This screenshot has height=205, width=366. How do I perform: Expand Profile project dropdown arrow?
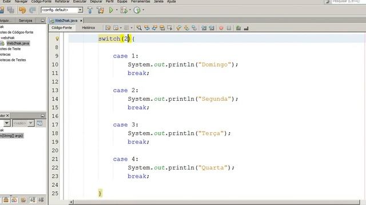144,10
